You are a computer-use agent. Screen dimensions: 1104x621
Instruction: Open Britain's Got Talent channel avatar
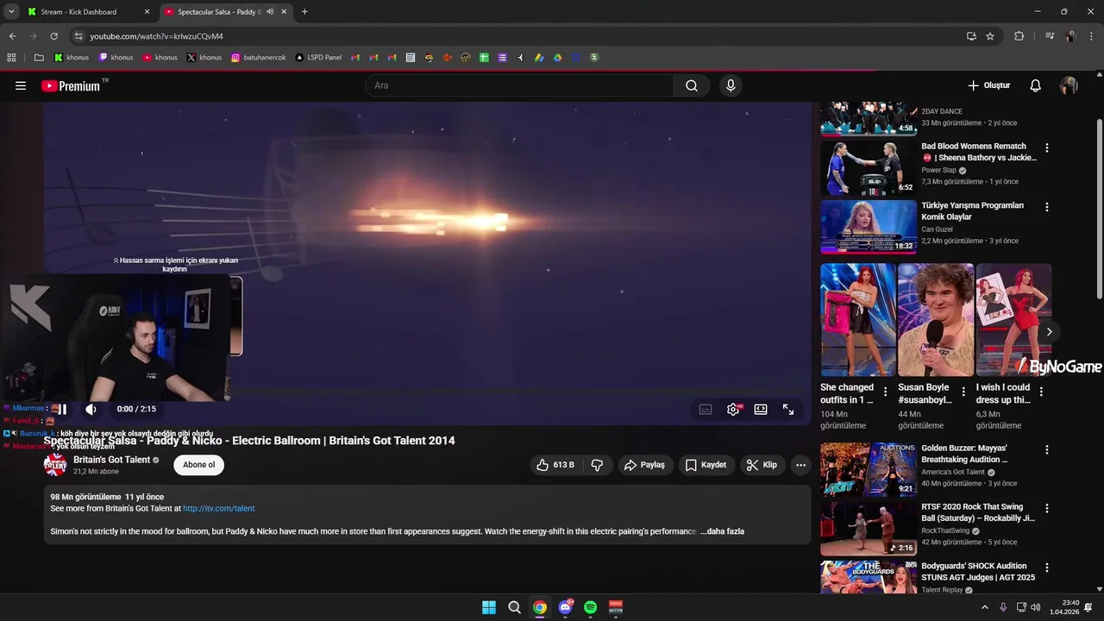pos(55,465)
